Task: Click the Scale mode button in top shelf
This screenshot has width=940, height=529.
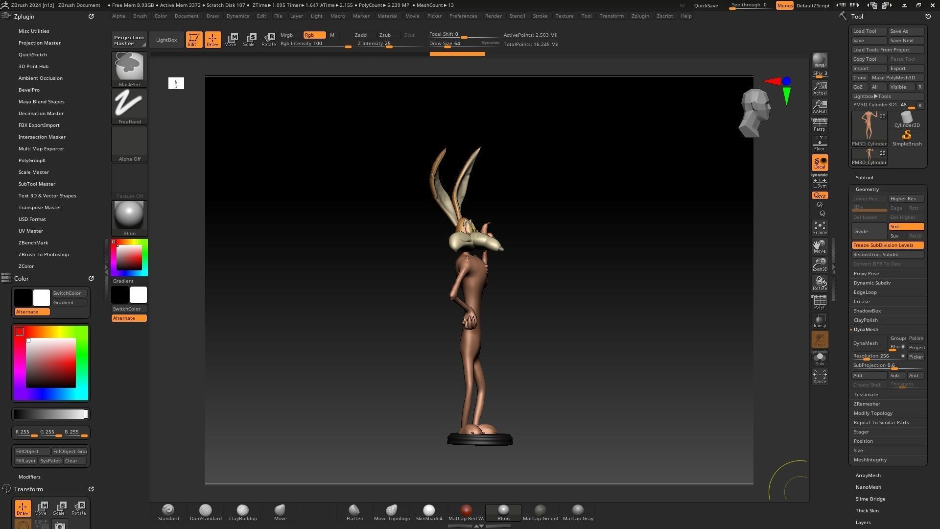Action: click(x=249, y=40)
